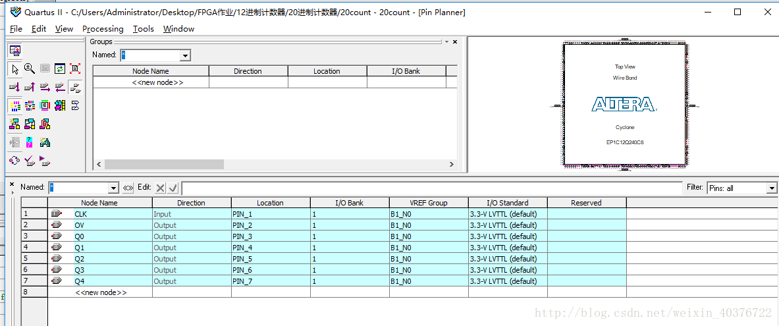Click the grayed arrow grid icon
Image resolution: width=779 pixels, height=326 pixels.
tap(15, 142)
